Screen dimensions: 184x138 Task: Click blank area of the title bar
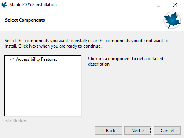pyautogui.click(x=98, y=5)
